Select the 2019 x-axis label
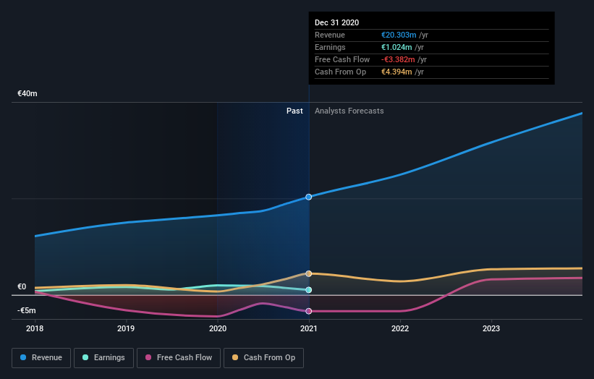This screenshot has width=594, height=379. (x=126, y=328)
